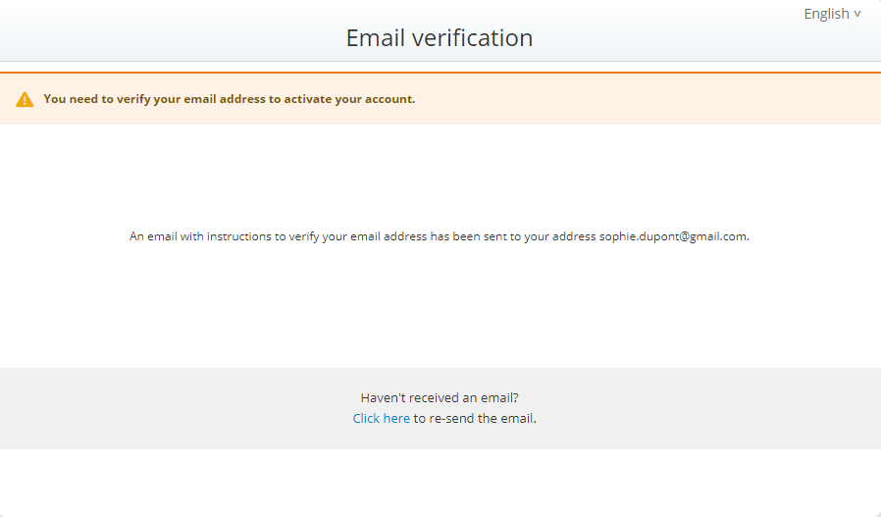Click the orange warning triangle icon
This screenshot has width=881, height=517.
25,99
